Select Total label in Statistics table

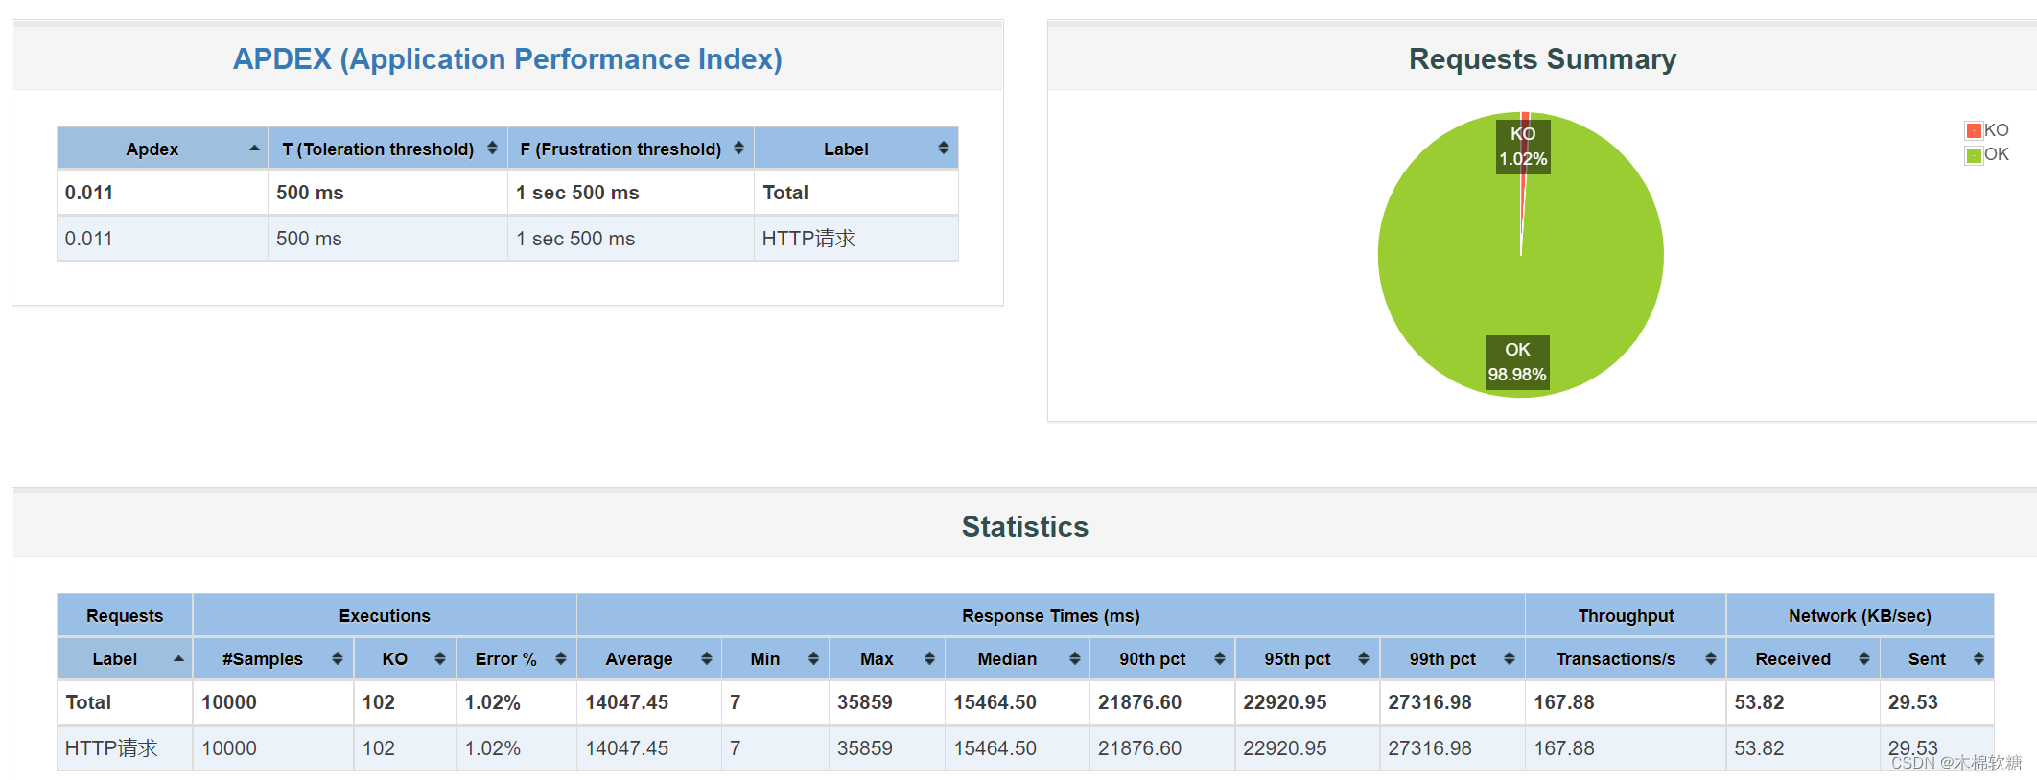coord(88,702)
